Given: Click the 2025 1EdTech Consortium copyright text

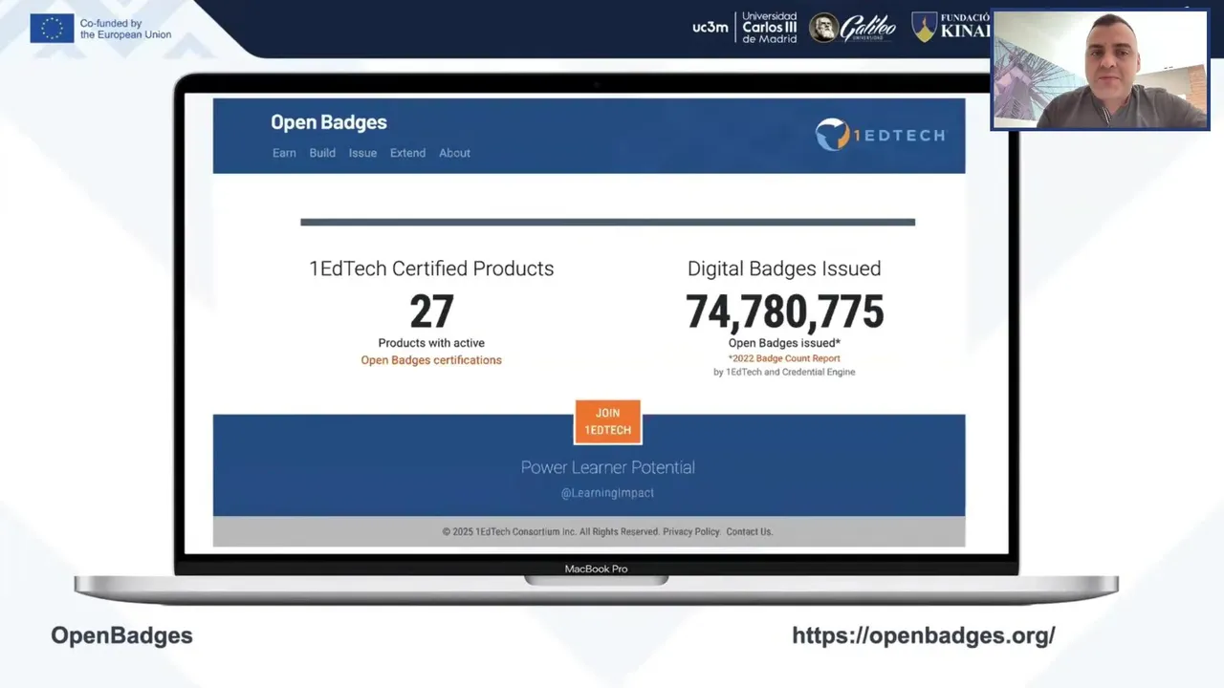Looking at the screenshot, I should coord(550,531).
